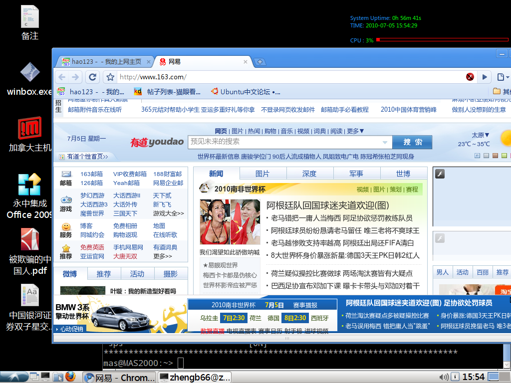Switch to the 深度 news tab
The width and height of the screenshot is (511, 383).
(309, 174)
